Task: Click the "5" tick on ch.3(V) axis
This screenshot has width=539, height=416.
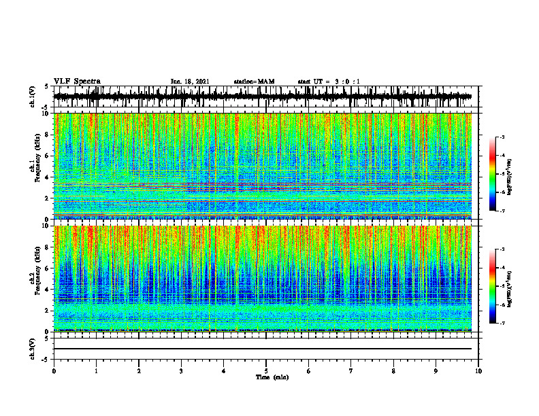Action: [46, 339]
